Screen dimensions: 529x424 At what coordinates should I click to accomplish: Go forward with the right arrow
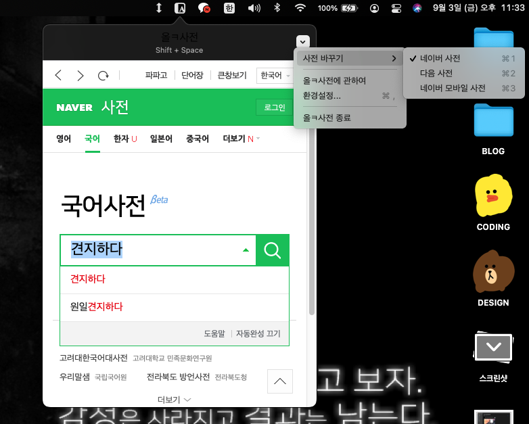click(80, 75)
